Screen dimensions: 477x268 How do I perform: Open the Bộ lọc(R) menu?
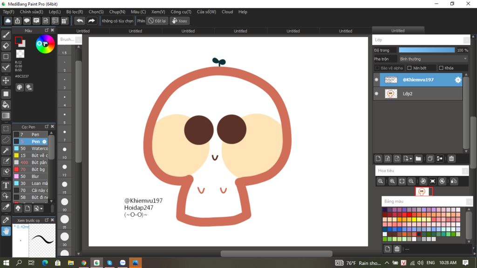point(75,12)
